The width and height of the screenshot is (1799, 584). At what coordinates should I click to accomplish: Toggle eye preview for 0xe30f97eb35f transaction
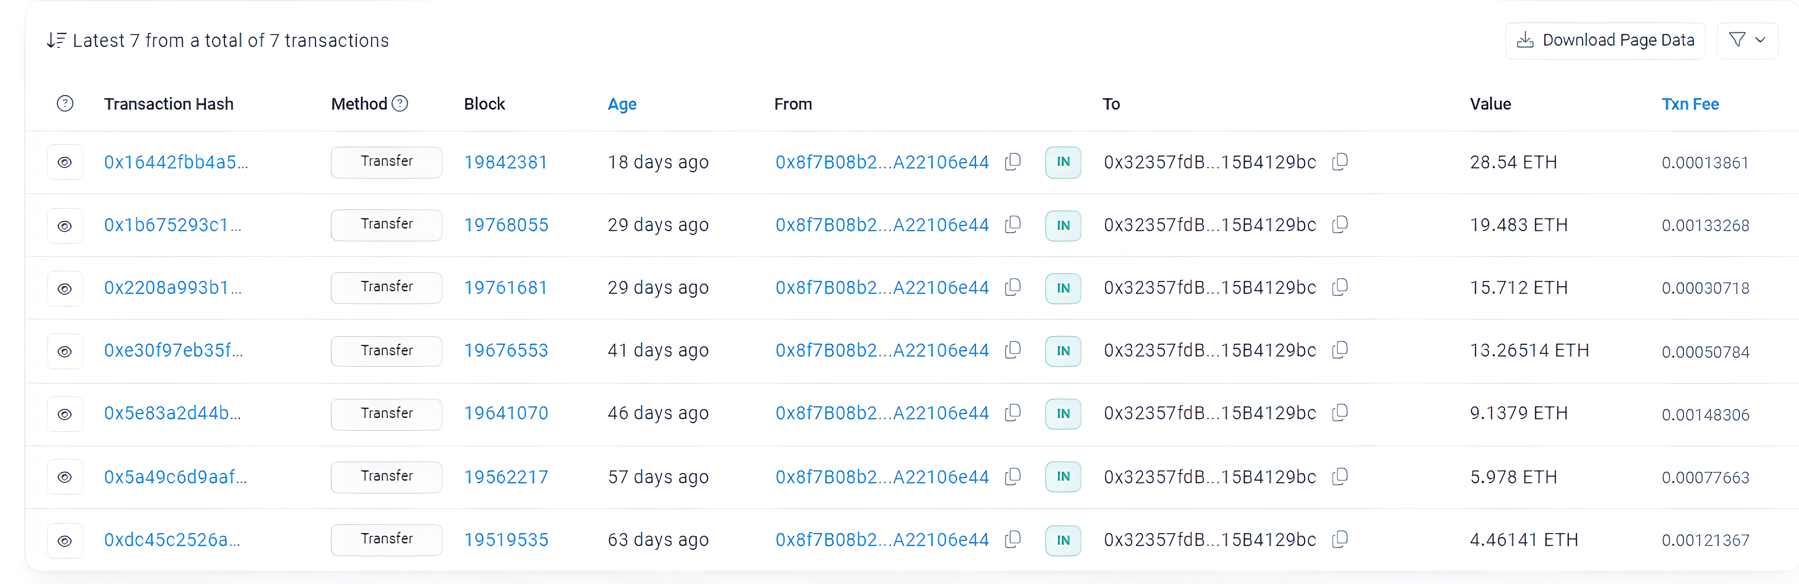pyautogui.click(x=65, y=351)
